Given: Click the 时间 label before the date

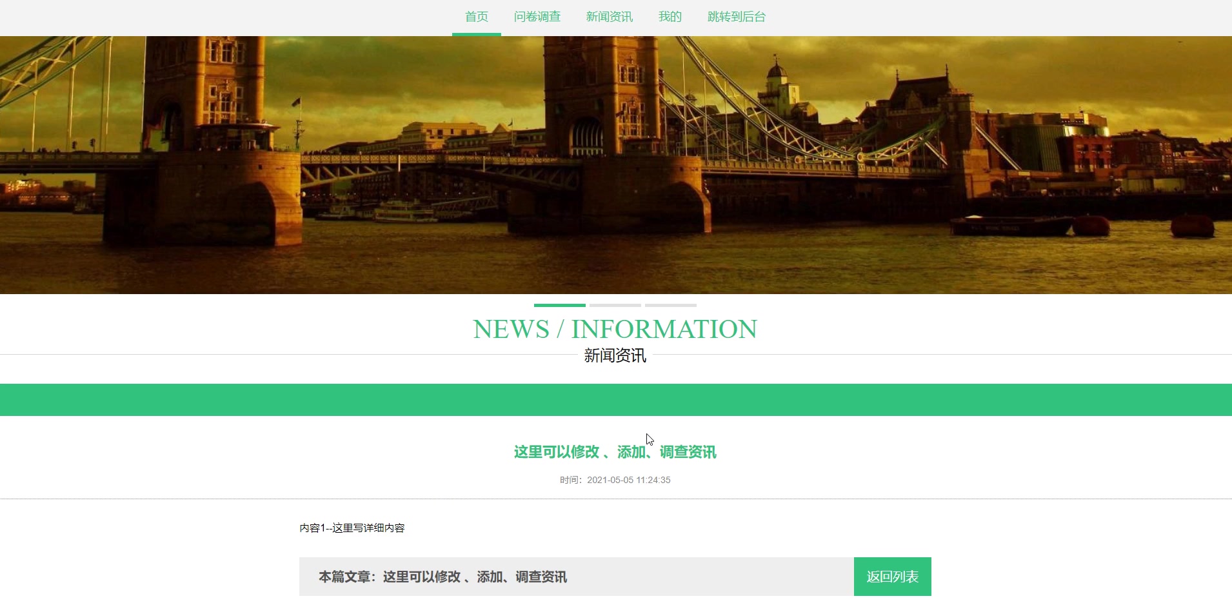Looking at the screenshot, I should (x=570, y=479).
